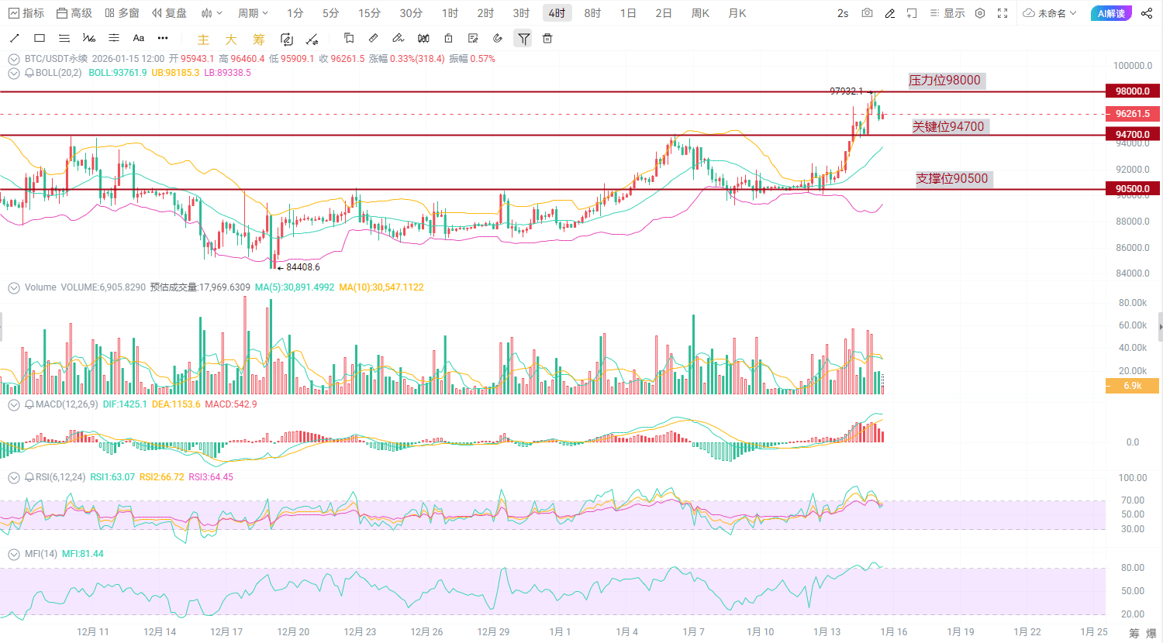This screenshot has width=1163, height=643.
Task: Click the 90500.0 price line tag
Action: click(x=1133, y=189)
